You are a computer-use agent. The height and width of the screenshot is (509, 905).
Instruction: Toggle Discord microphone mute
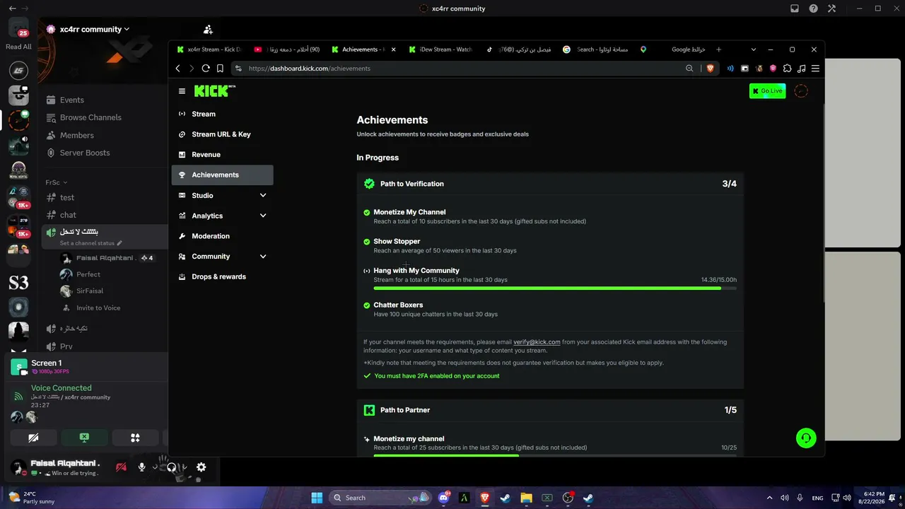[x=142, y=467]
